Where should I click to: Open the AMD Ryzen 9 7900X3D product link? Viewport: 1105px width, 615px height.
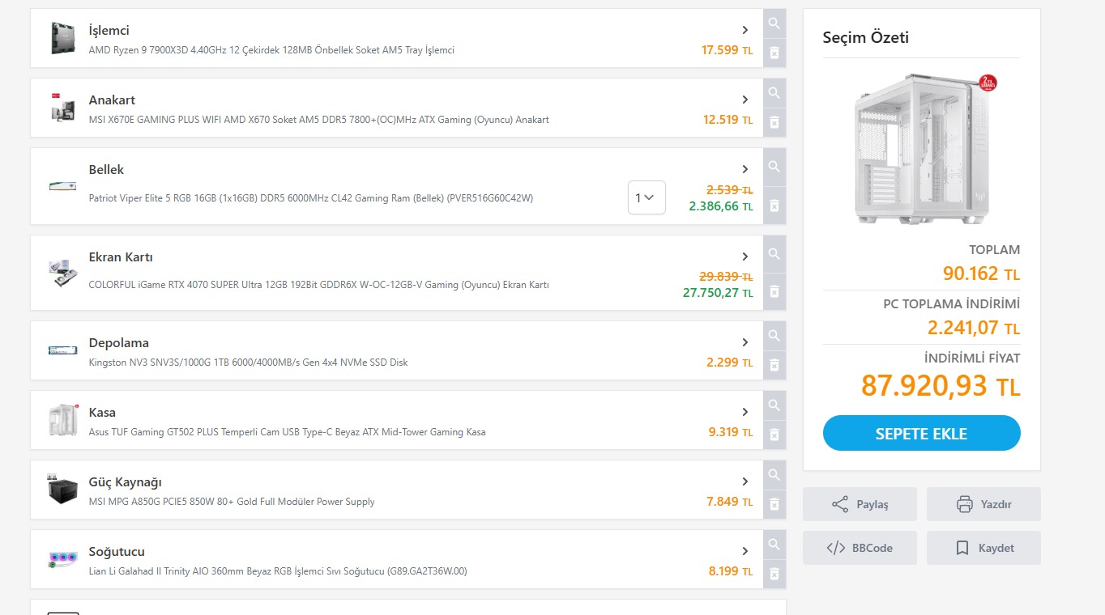click(271, 50)
